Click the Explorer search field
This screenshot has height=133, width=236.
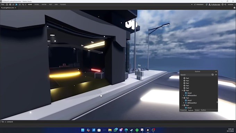[195, 75]
